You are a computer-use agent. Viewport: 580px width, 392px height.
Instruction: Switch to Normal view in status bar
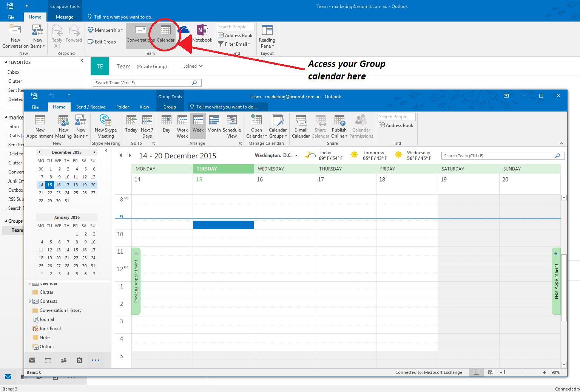tap(477, 372)
